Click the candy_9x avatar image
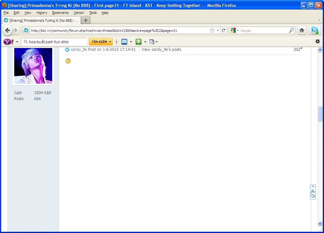The image size is (324, 233). pyautogui.click(x=33, y=66)
